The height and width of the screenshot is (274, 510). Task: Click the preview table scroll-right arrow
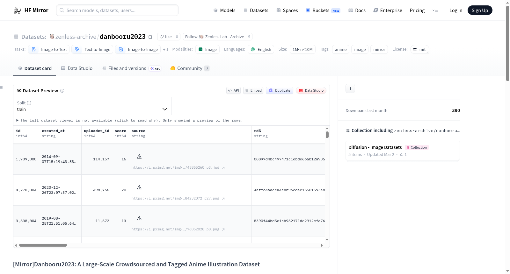[x=322, y=245]
